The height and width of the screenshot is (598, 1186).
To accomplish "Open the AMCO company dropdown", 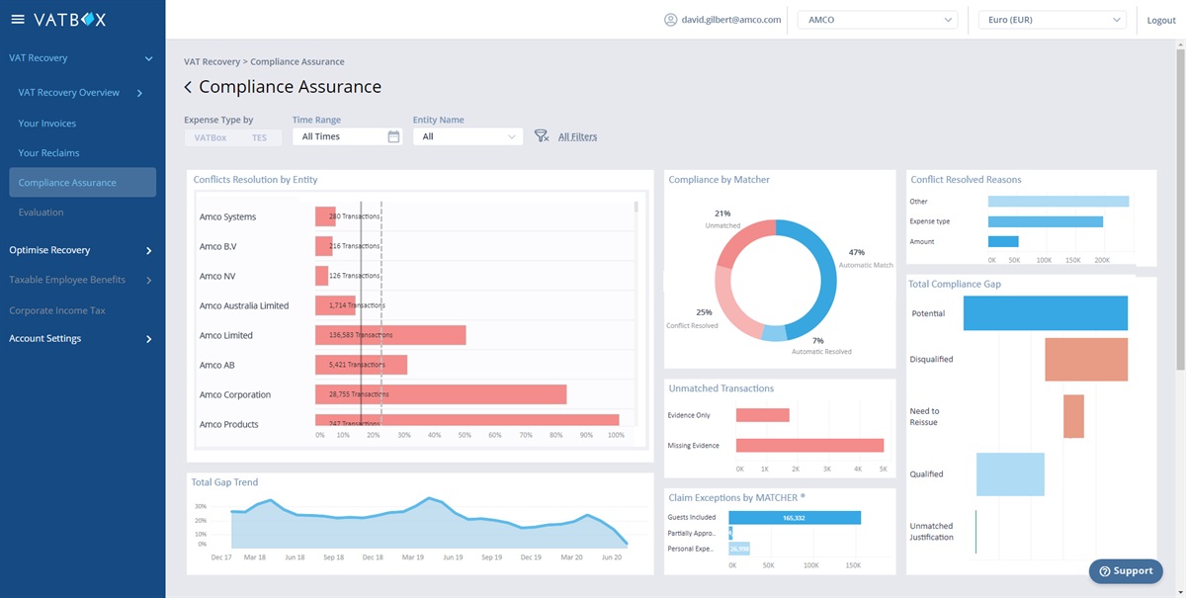I will pyautogui.click(x=878, y=20).
